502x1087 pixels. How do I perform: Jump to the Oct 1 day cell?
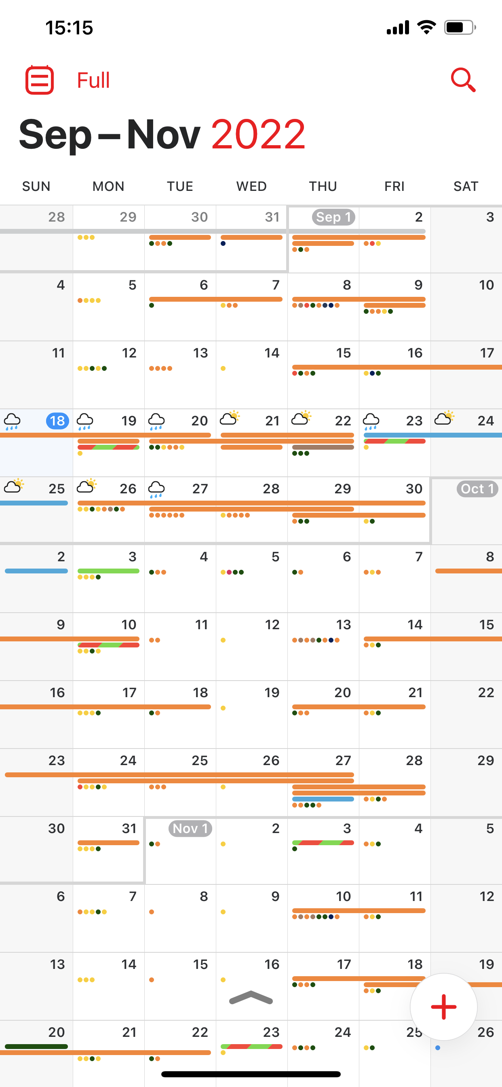click(477, 489)
